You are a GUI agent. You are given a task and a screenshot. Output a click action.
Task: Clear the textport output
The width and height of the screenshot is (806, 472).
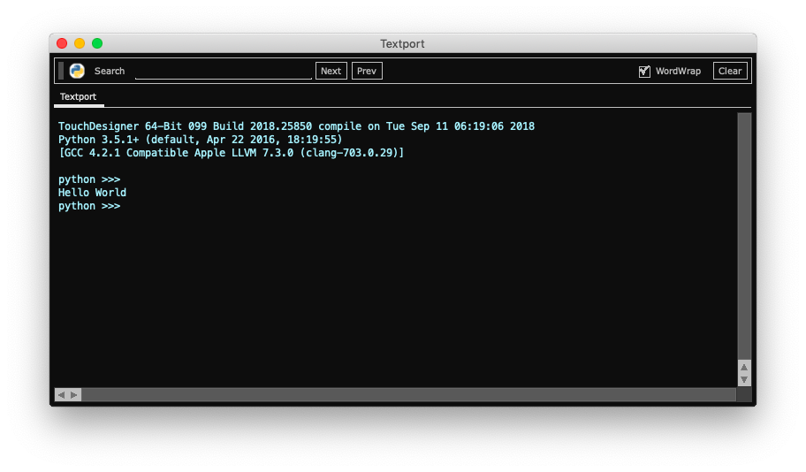tap(730, 71)
